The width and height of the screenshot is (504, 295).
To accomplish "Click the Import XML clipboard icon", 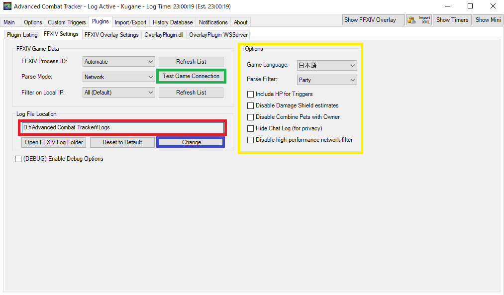I will point(412,20).
